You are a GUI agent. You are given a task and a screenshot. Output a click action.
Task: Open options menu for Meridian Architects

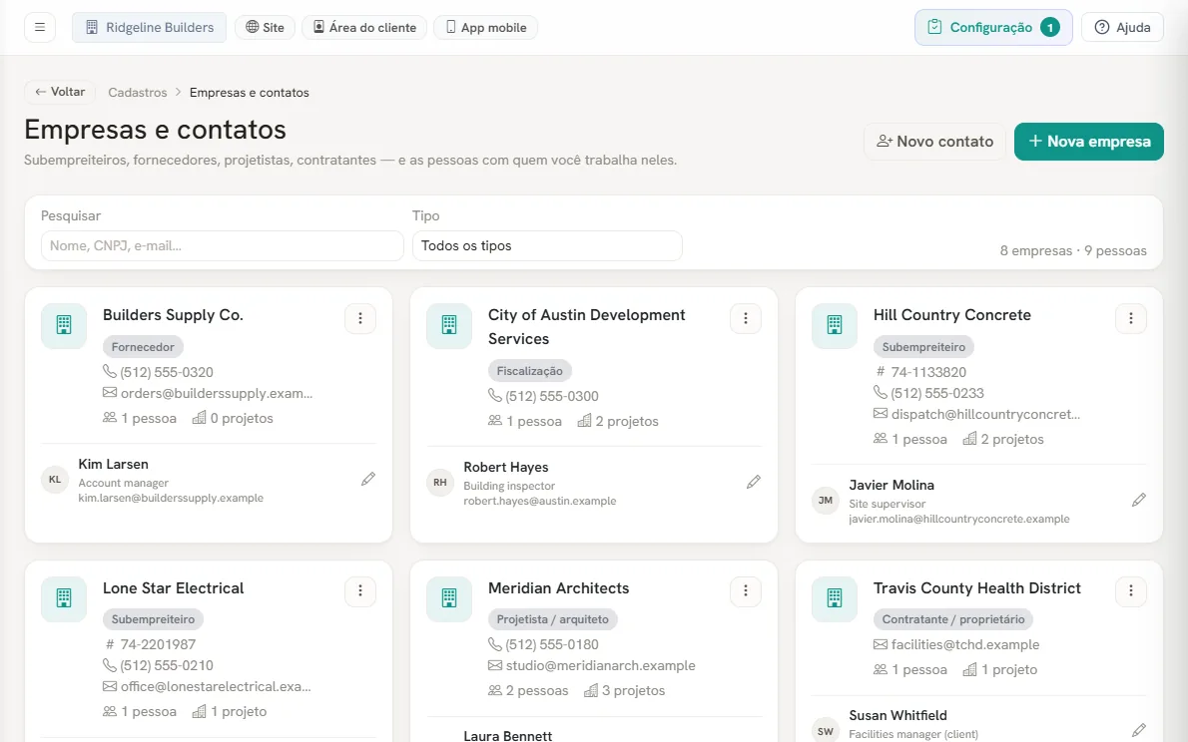[x=746, y=591]
